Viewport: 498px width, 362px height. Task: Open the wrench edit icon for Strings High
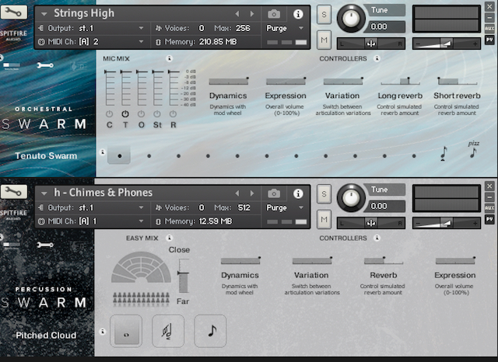coord(14,12)
